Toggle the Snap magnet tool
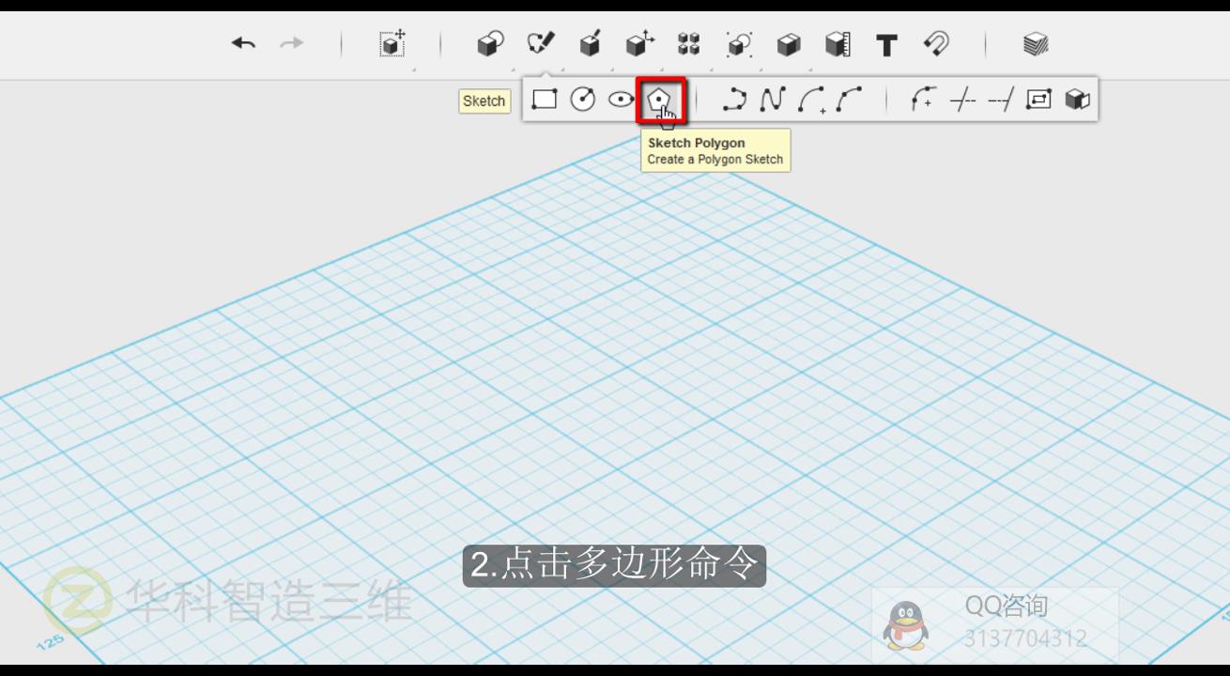 936,43
